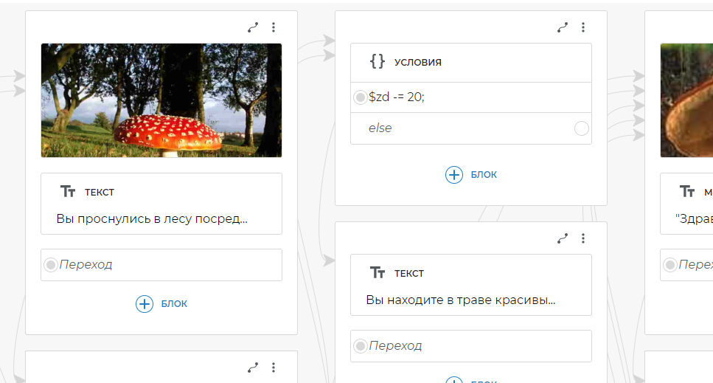Click the plus БЛОК button under the mushroom card
This screenshot has width=713, height=383.
161,304
